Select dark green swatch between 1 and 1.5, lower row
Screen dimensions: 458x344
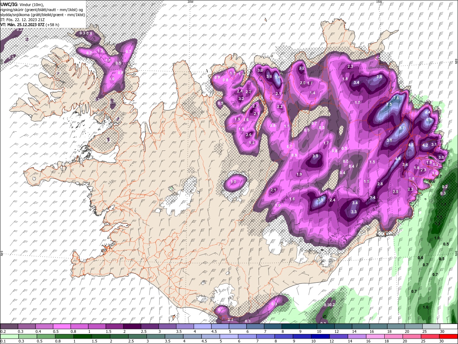point(82,336)
